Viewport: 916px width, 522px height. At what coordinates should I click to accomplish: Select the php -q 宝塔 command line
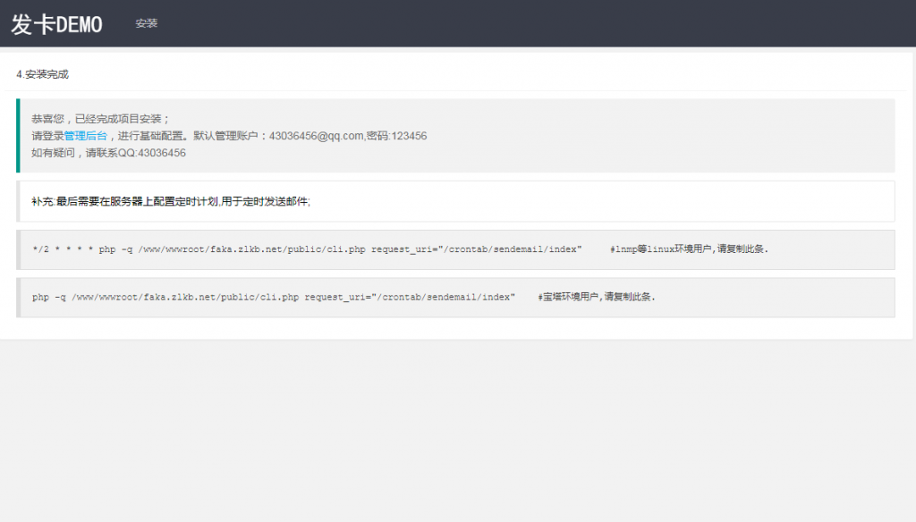coord(274,298)
